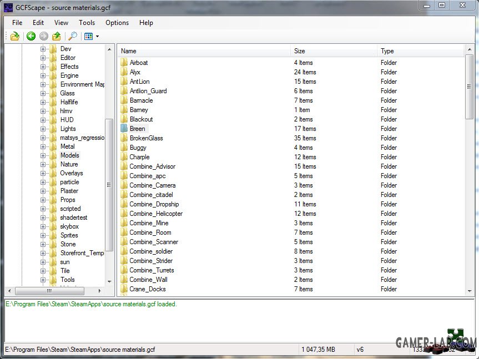Screen dimensions: 479x359
Task: Open the Help menu
Action: pyautogui.click(x=146, y=23)
